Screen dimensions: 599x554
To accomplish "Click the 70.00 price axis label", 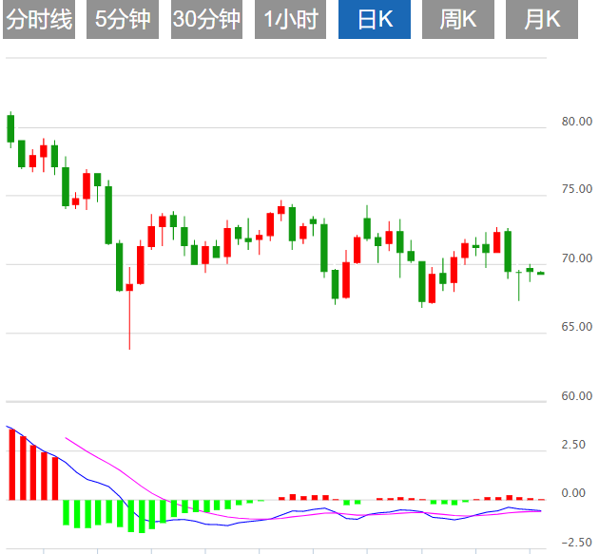I will pos(576,258).
